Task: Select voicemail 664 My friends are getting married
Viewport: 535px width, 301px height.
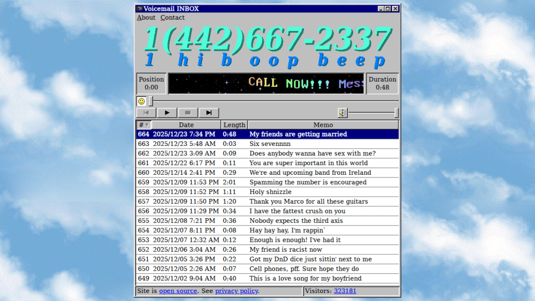Action: 267,134
